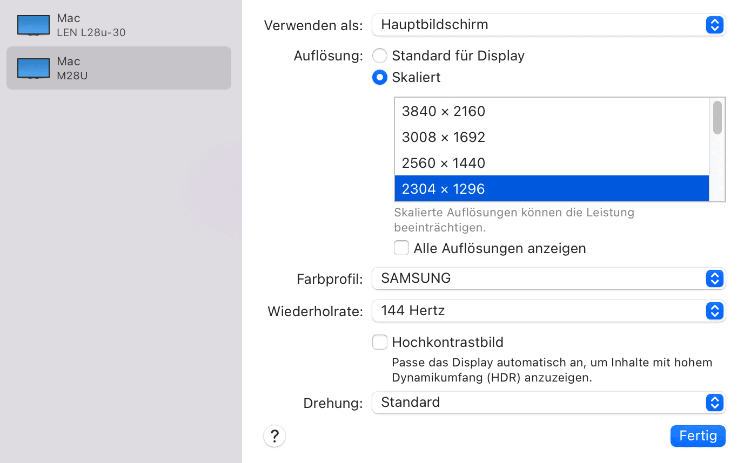The width and height of the screenshot is (737, 463).
Task: Click the Fertig button
Action: click(698, 436)
